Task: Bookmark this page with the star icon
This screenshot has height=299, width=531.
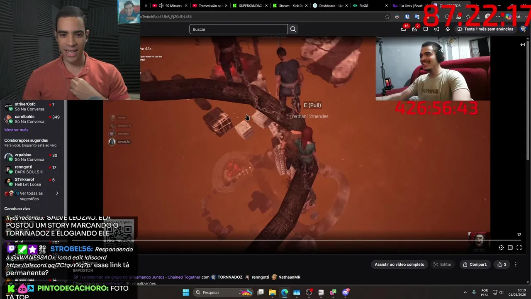Action: pyautogui.click(x=387, y=17)
